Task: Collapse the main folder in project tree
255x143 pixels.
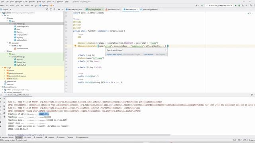Action: (x=5, y=18)
